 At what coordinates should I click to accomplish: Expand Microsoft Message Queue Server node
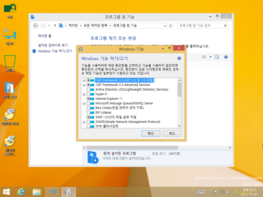pos(84,104)
